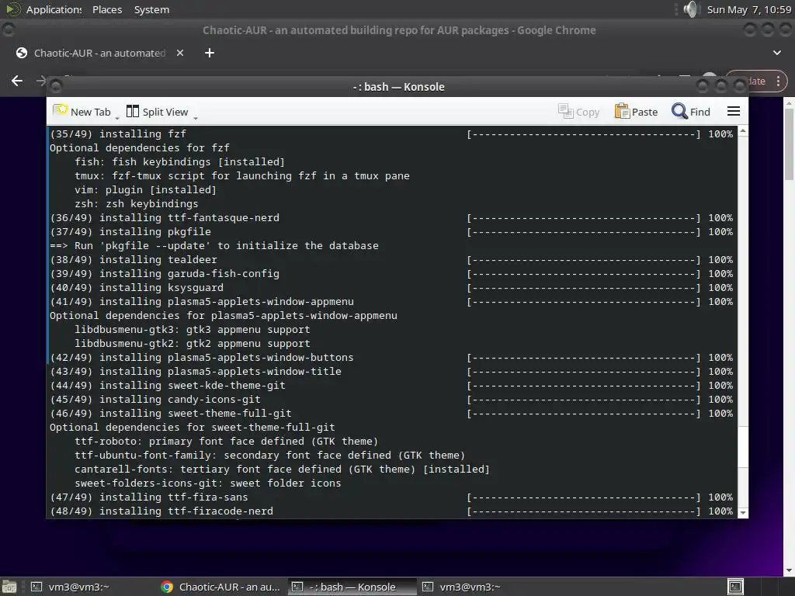
Task: Click the progress bar for pkgfile
Action: click(584, 232)
